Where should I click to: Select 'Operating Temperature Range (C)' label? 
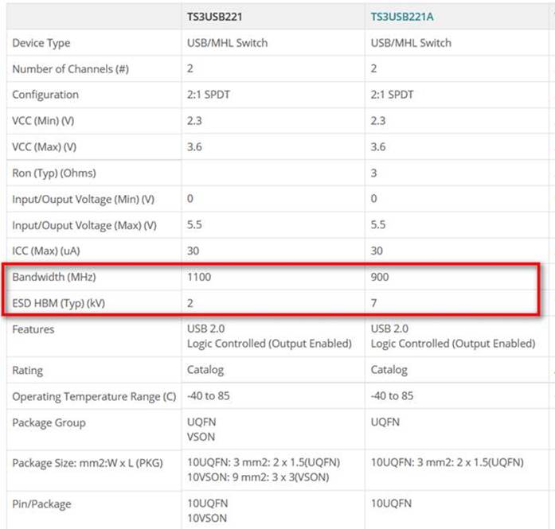(x=94, y=397)
